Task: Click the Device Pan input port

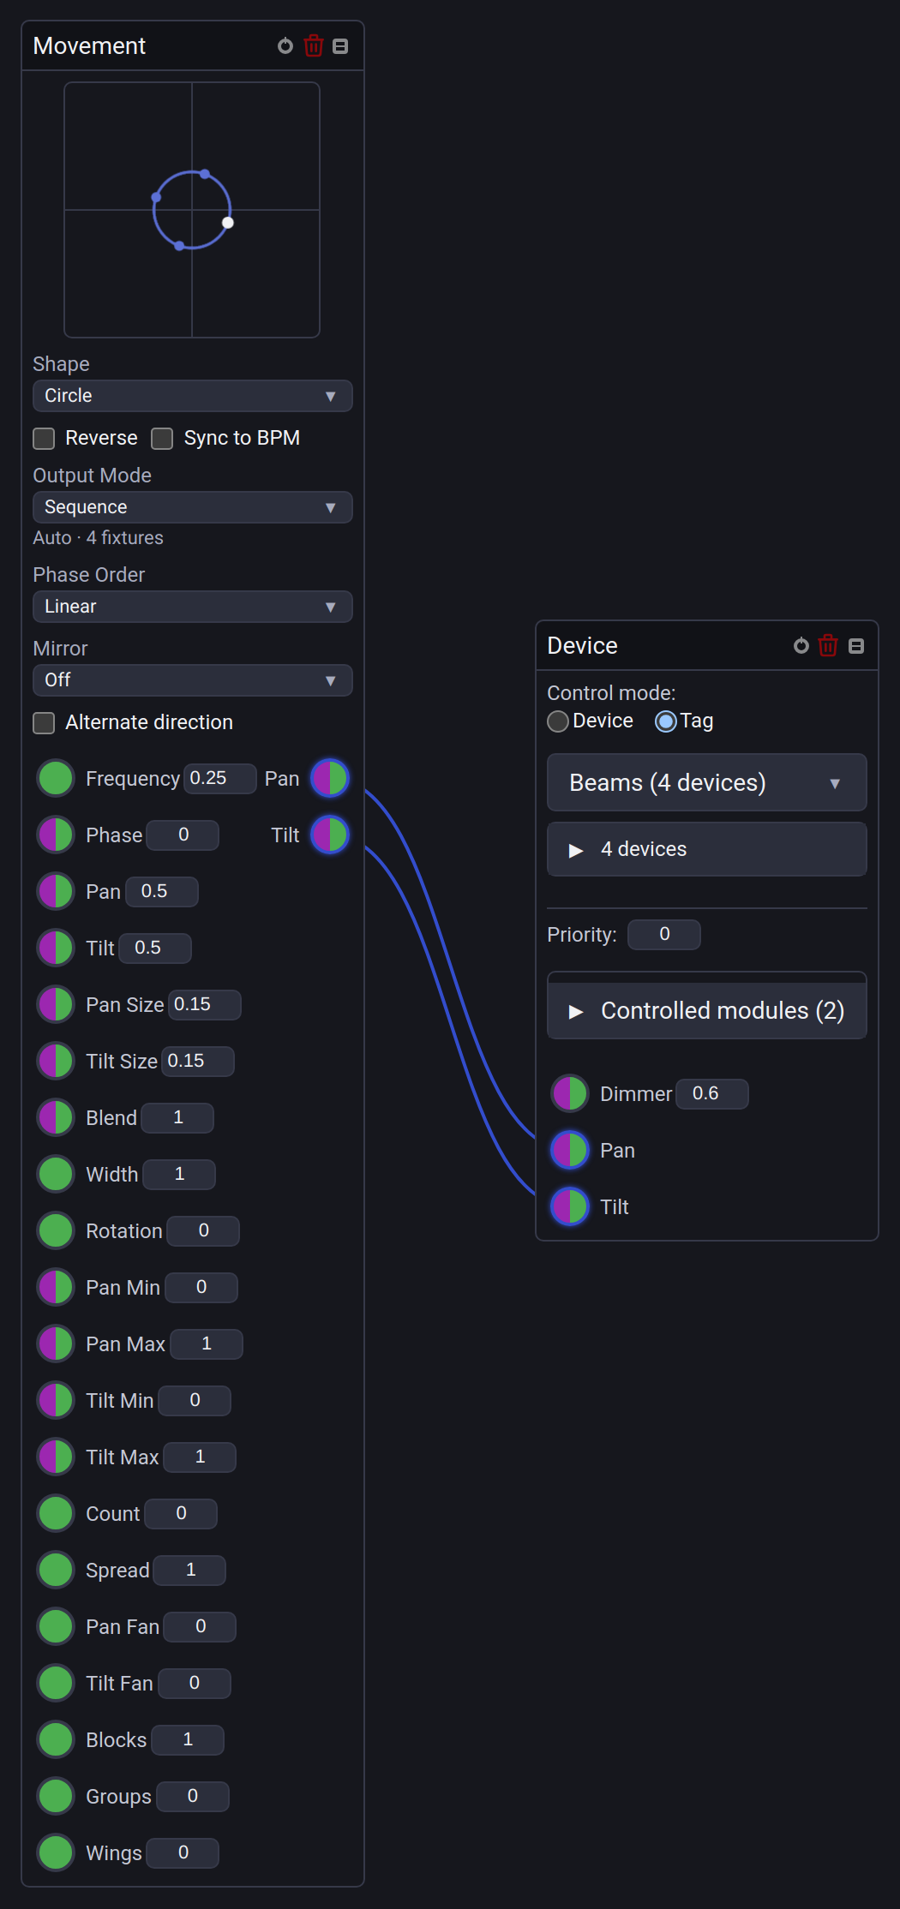Action: (x=570, y=1150)
